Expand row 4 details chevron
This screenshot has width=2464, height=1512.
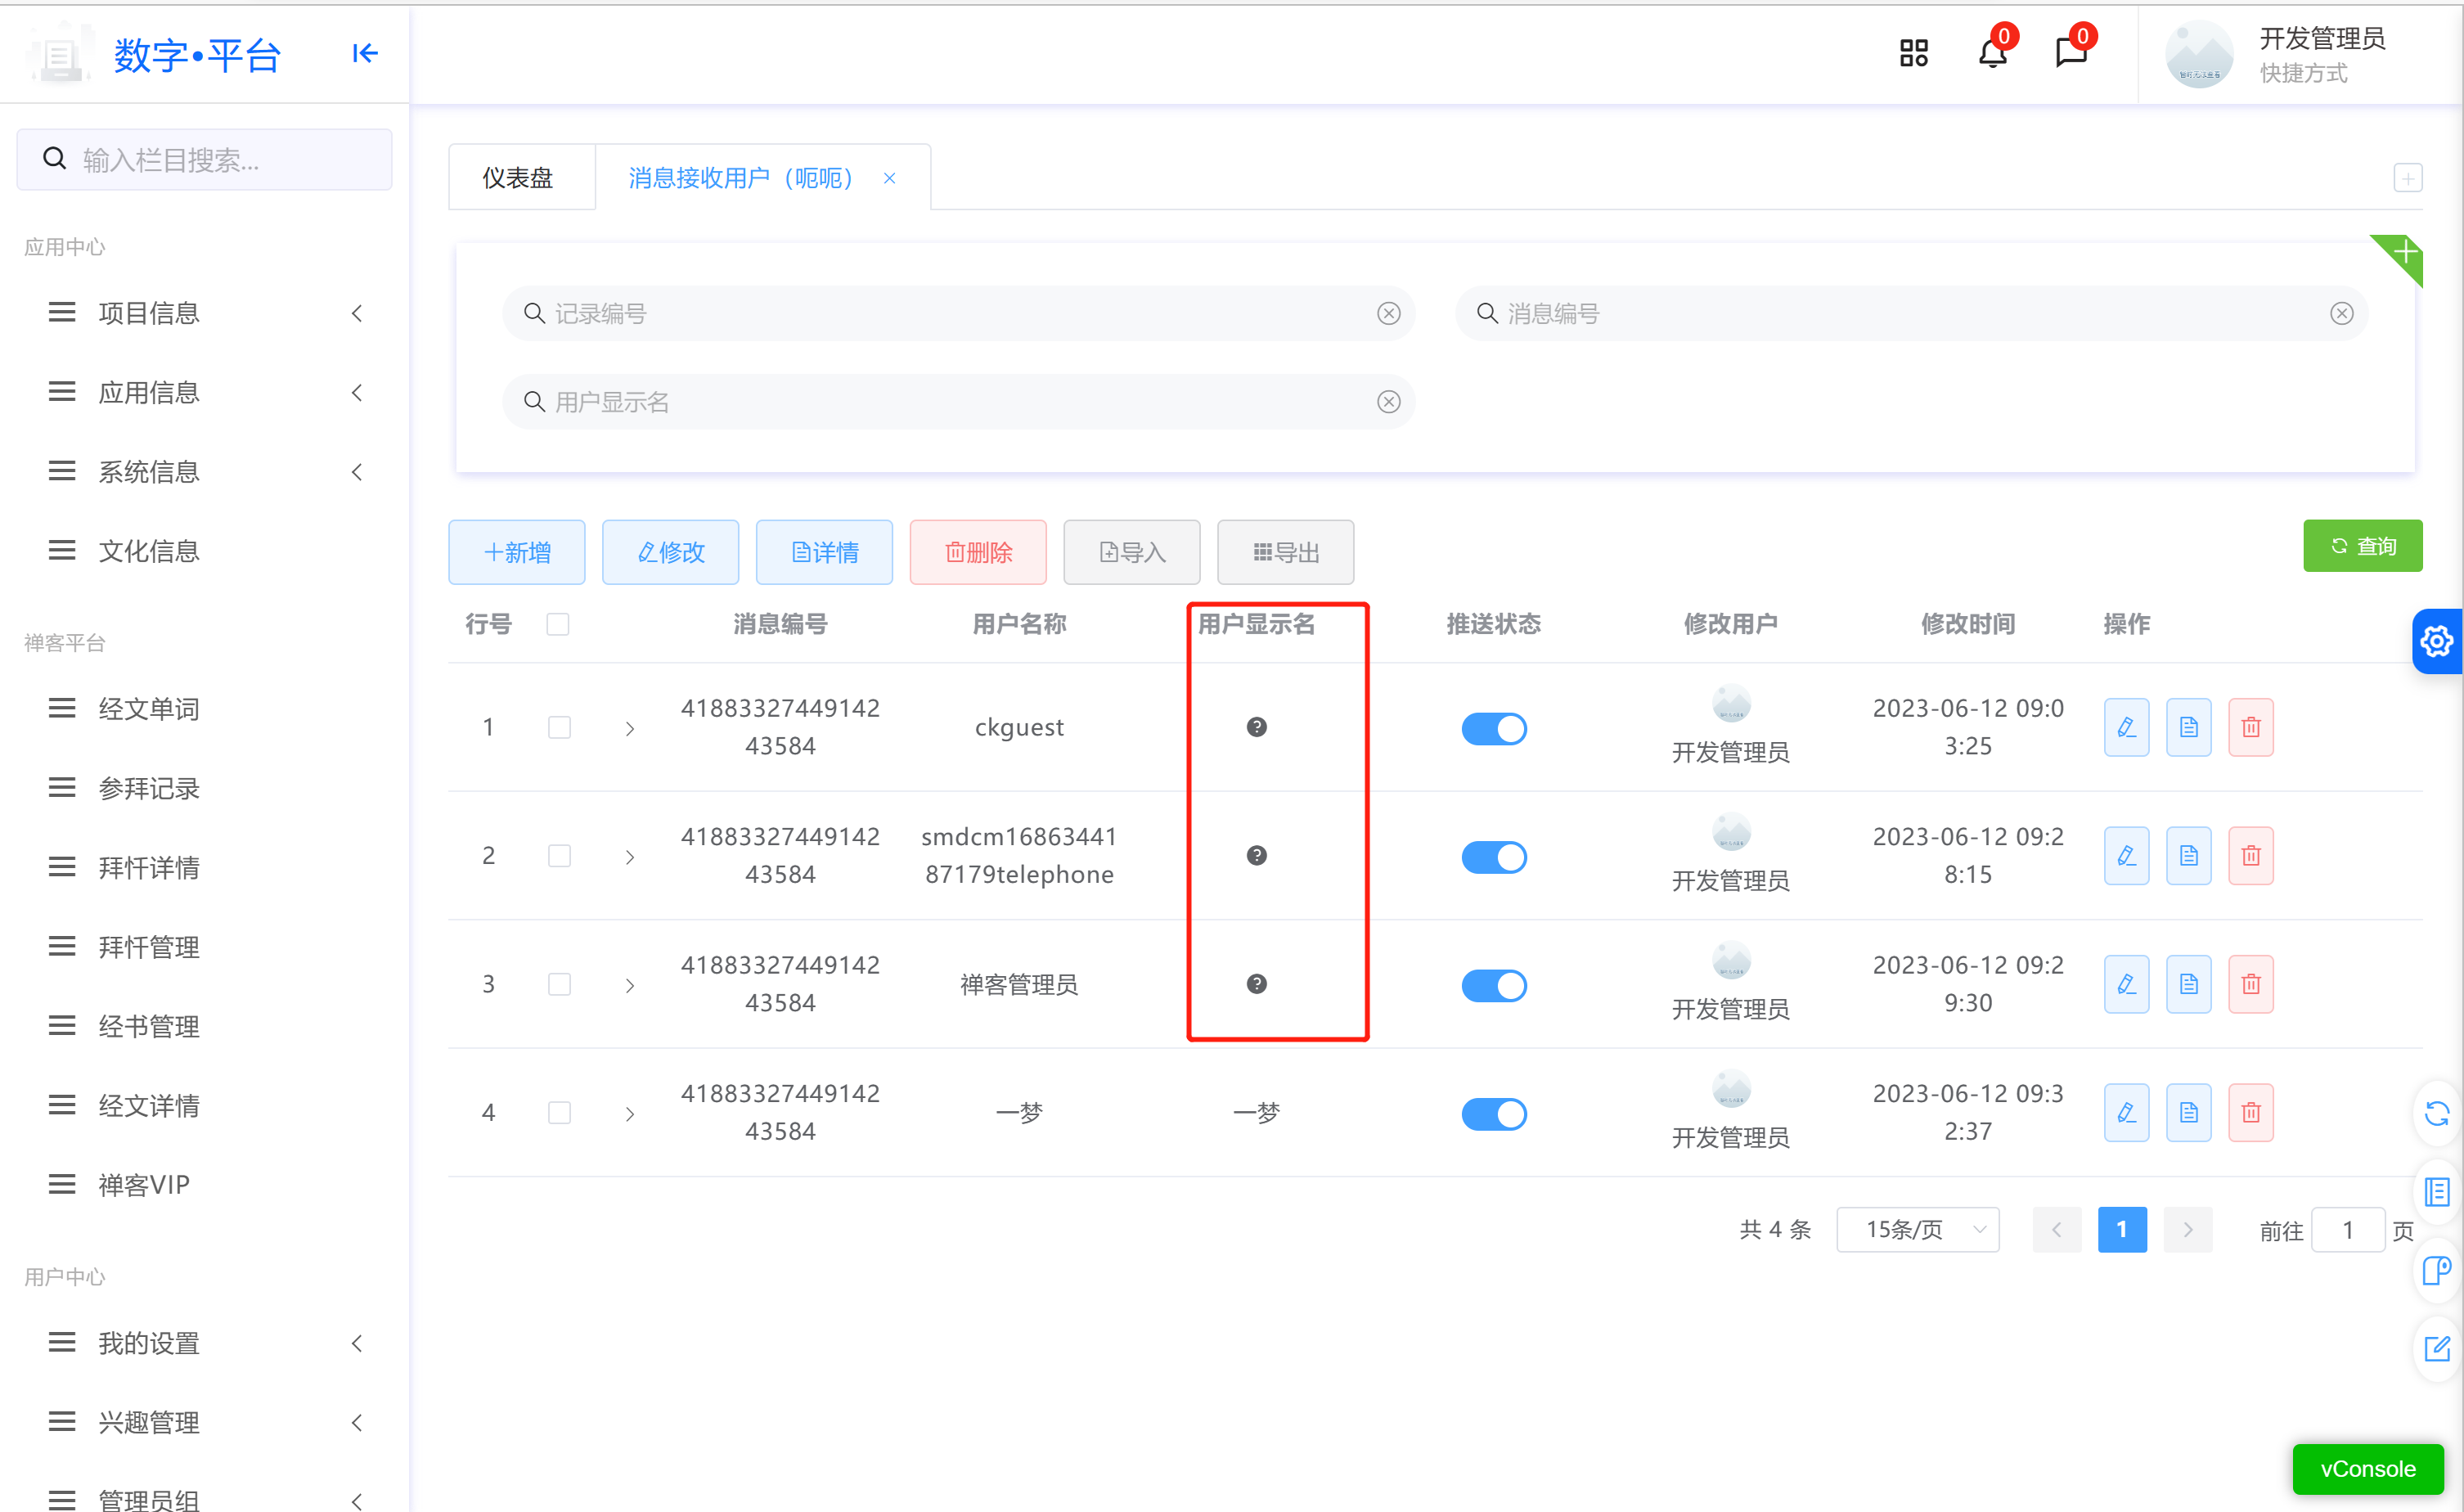(x=629, y=1114)
